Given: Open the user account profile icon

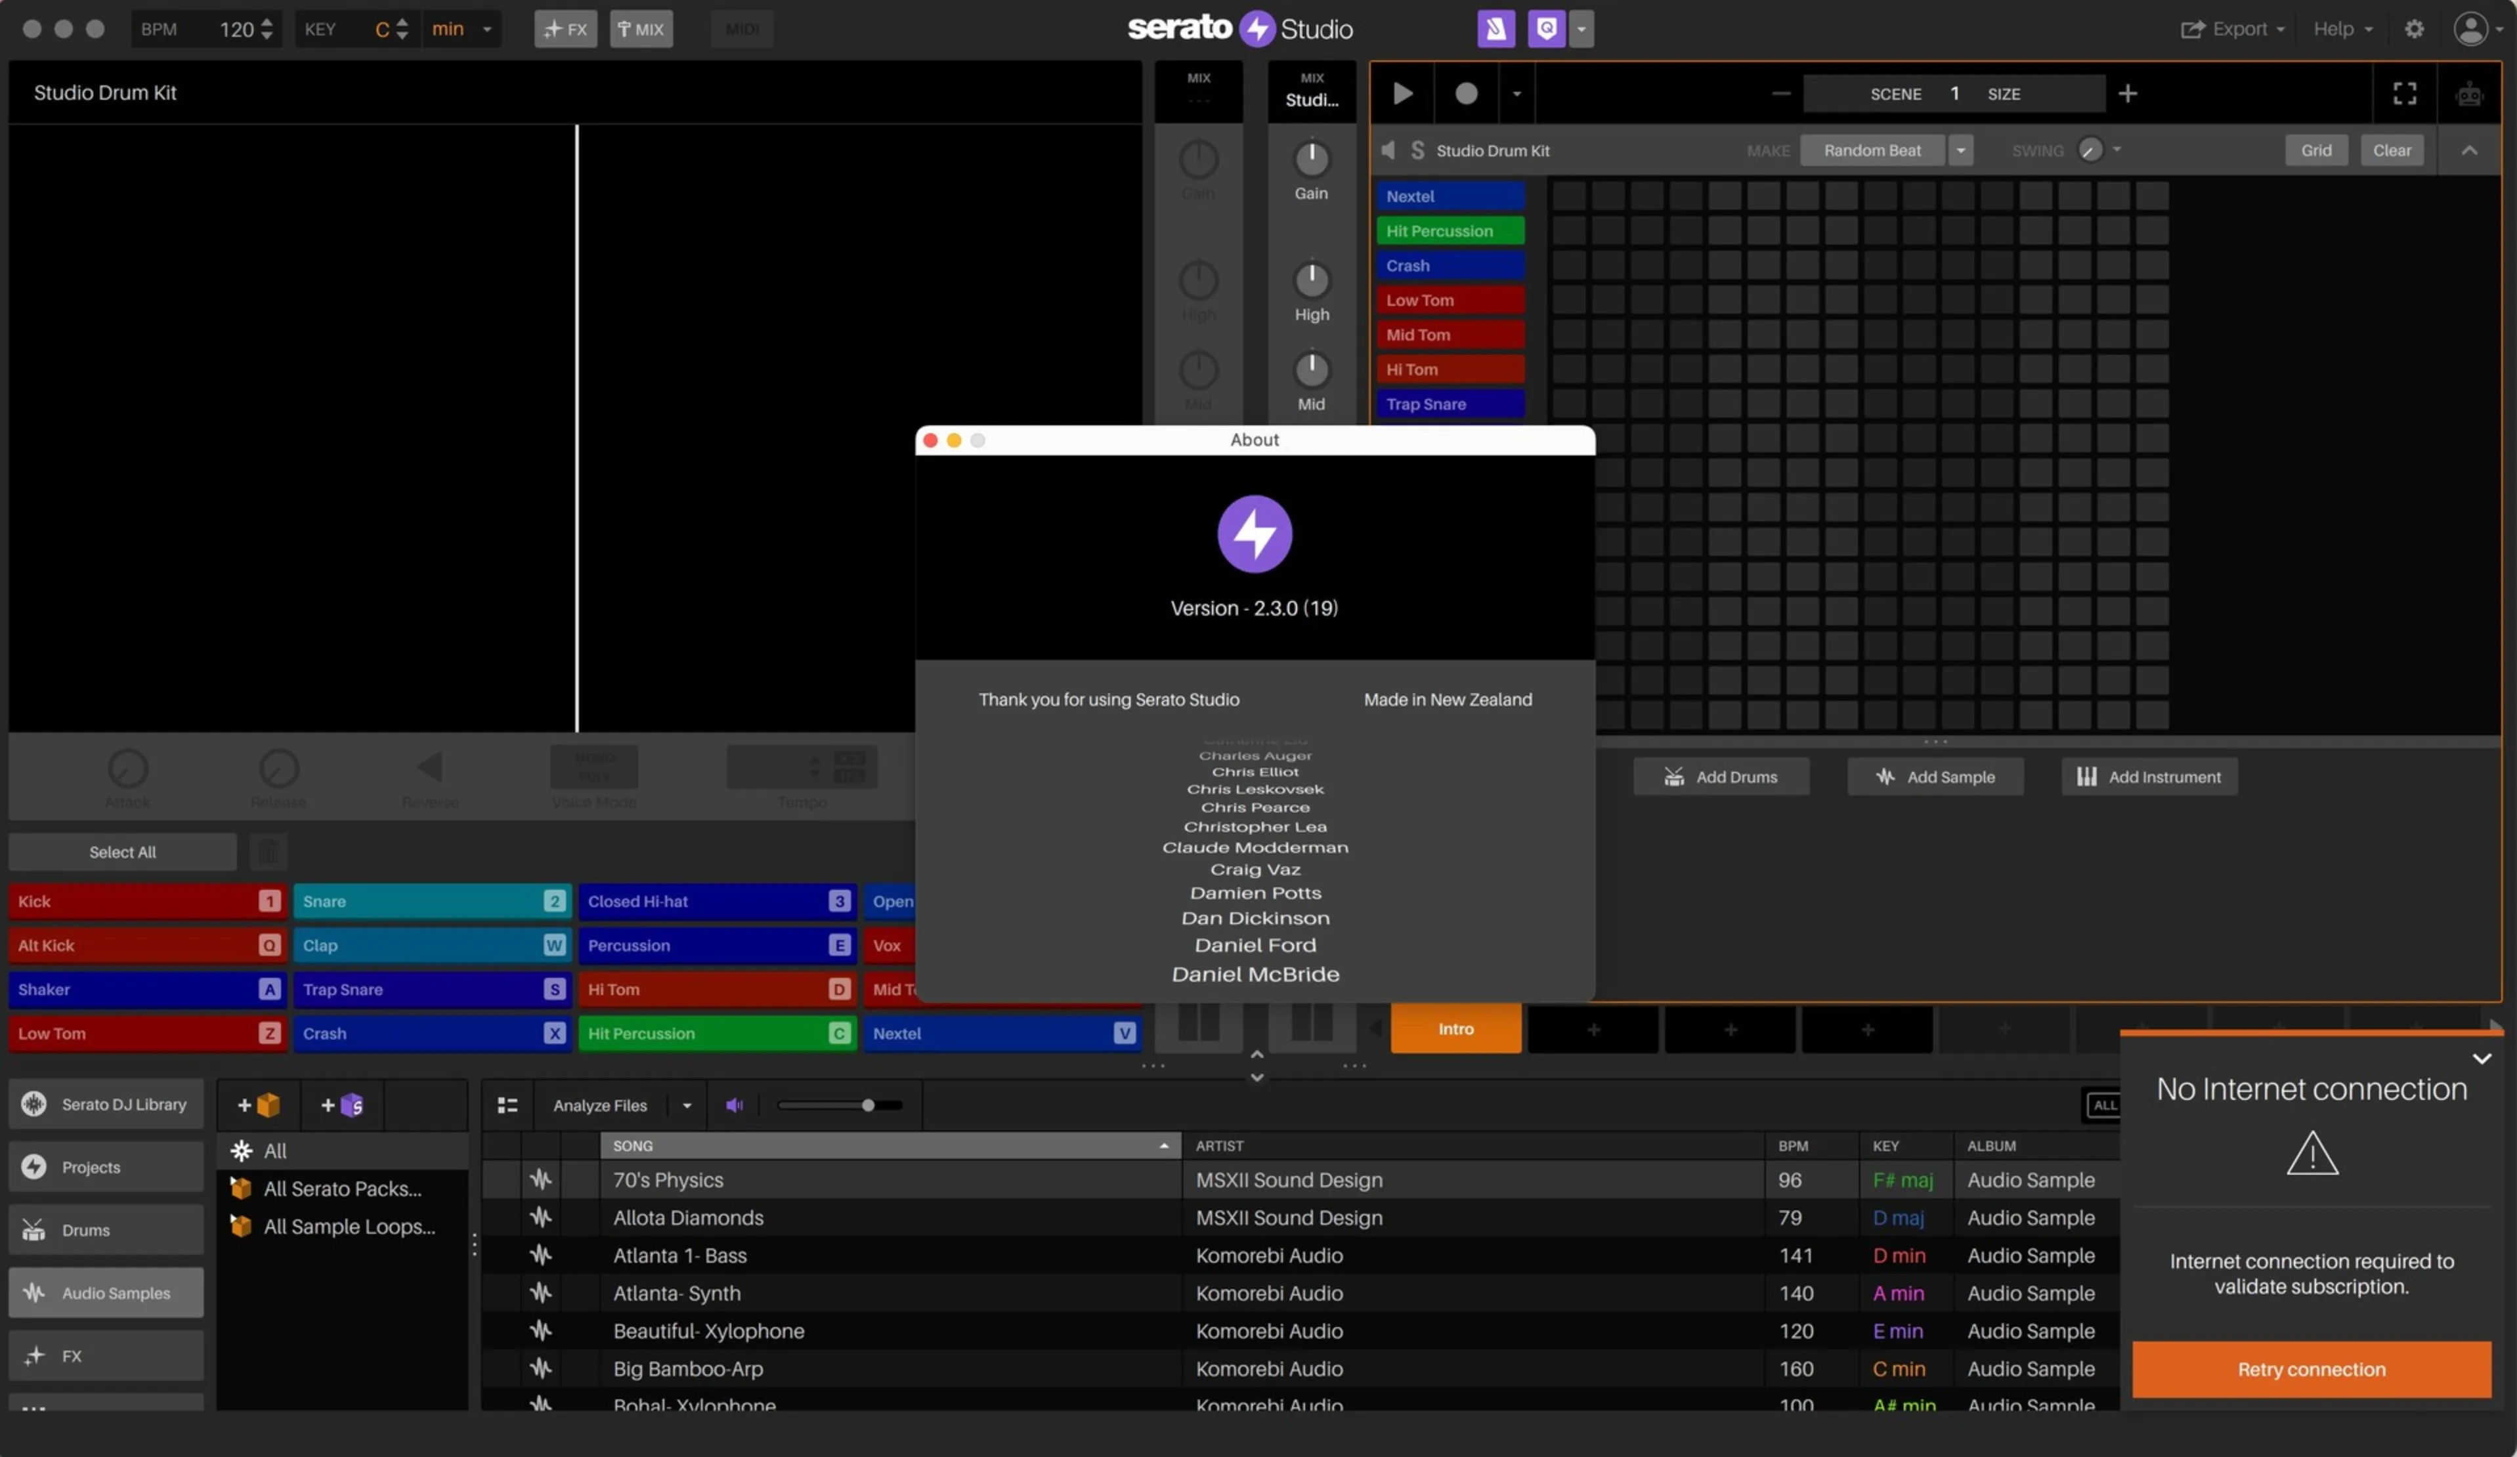Looking at the screenshot, I should point(2470,29).
